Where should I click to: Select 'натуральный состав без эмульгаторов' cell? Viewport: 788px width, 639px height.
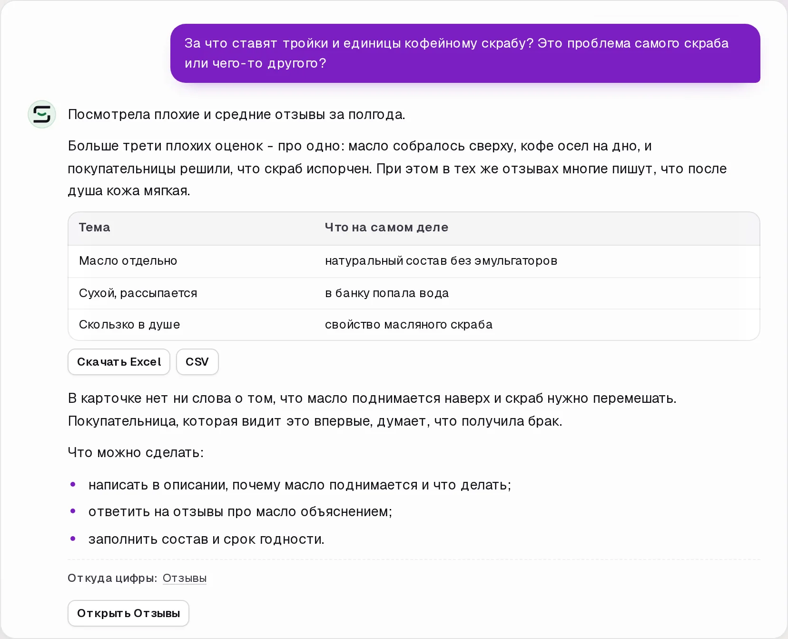[x=441, y=261]
